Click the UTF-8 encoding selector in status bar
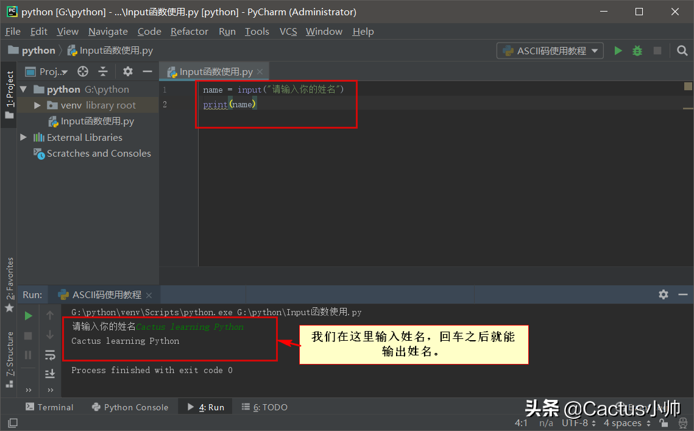The image size is (694, 431). [x=575, y=423]
